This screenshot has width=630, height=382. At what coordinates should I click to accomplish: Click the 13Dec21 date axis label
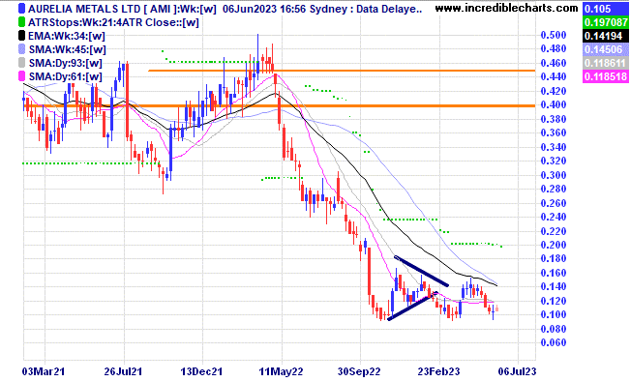click(201, 371)
